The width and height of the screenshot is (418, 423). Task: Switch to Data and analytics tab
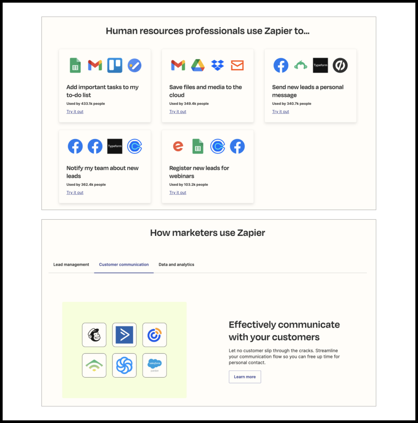tap(176, 265)
